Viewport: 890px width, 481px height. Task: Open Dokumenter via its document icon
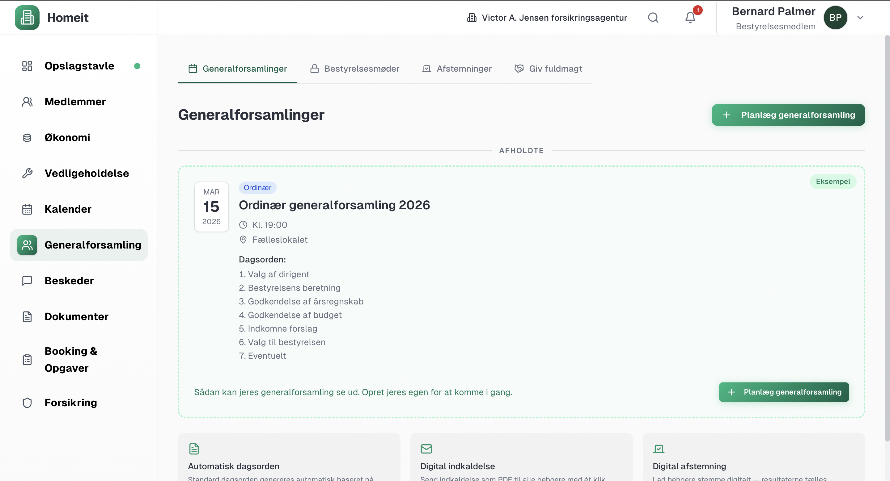[x=27, y=316]
